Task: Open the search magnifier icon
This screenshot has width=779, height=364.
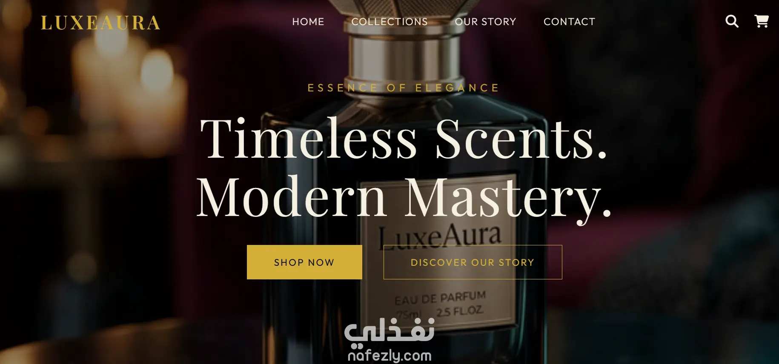Action: 732,21
